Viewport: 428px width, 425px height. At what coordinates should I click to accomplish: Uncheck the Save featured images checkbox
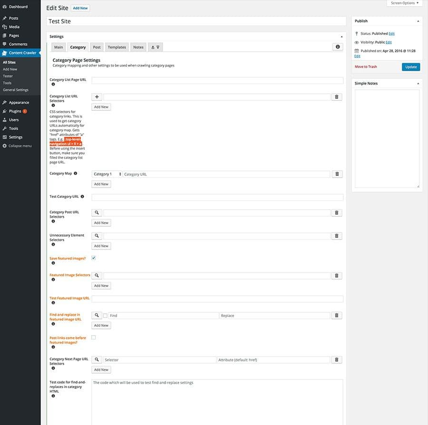[x=93, y=258]
